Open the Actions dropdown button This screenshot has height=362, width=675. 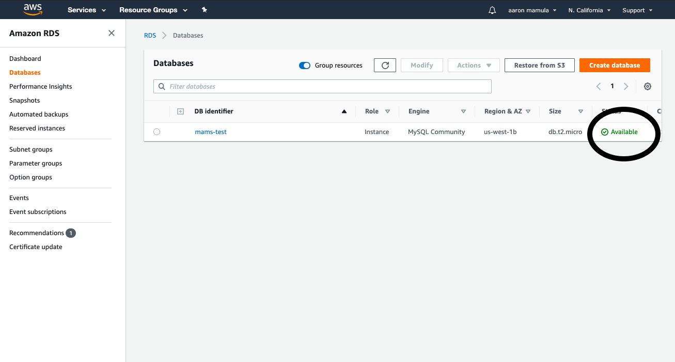(474, 65)
